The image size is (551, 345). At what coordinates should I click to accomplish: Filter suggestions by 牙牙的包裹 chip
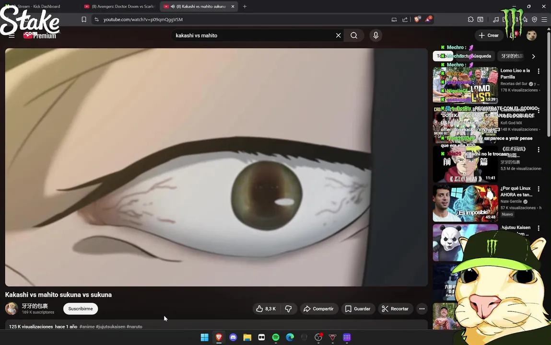(512, 56)
